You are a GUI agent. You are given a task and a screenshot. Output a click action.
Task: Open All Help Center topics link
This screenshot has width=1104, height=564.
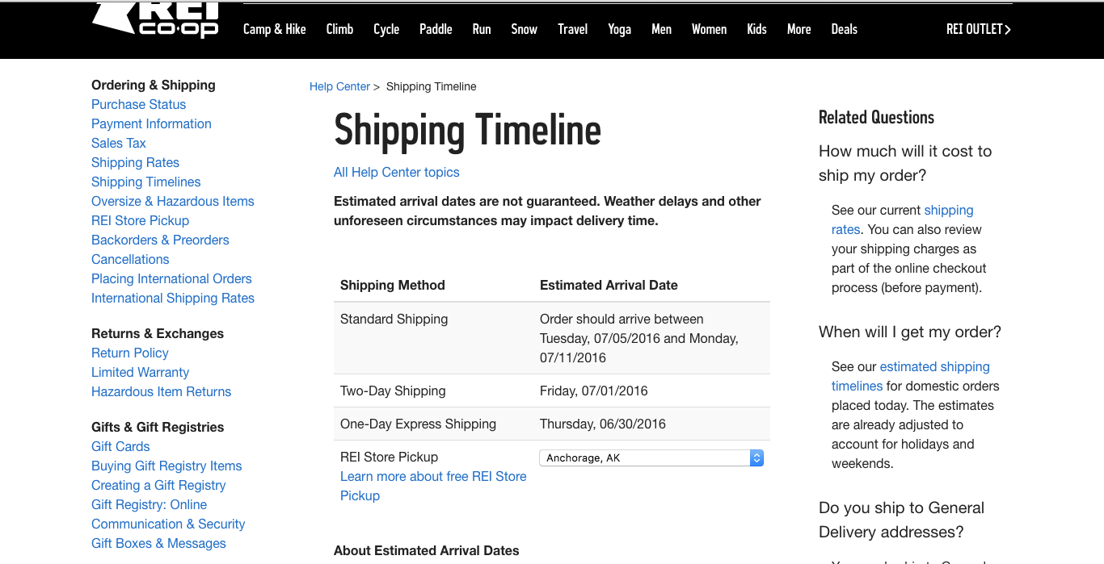396,172
